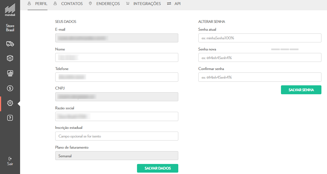The width and height of the screenshot is (327, 174).
Task: Click the password strength indicator bar
Action: (x=285, y=49)
